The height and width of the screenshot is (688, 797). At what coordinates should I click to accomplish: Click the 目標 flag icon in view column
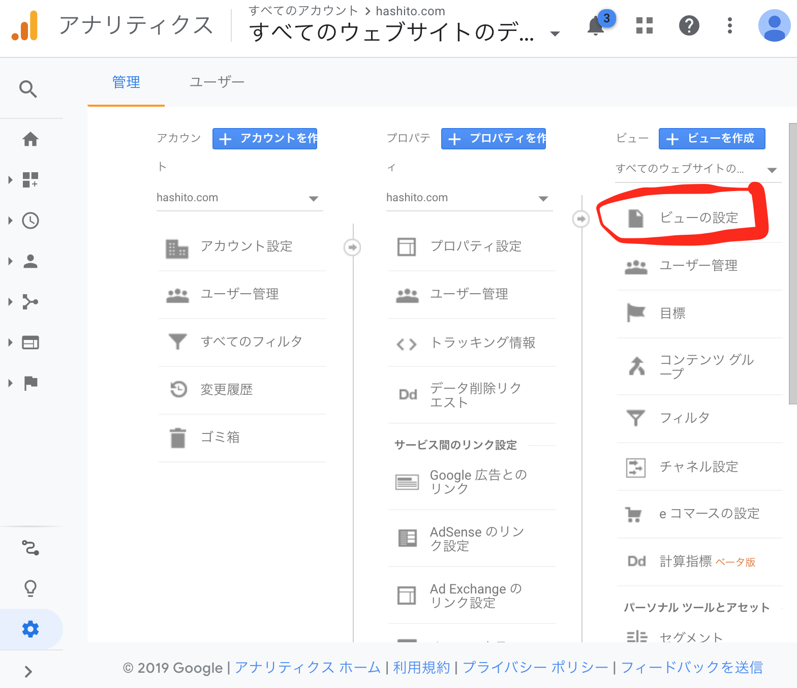point(636,312)
